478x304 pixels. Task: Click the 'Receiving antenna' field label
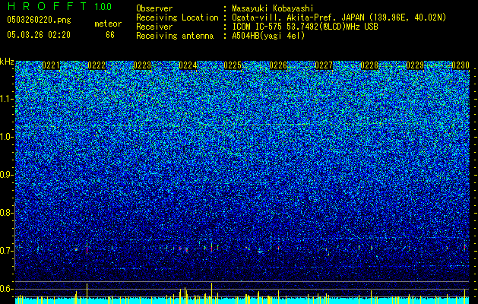(x=175, y=36)
